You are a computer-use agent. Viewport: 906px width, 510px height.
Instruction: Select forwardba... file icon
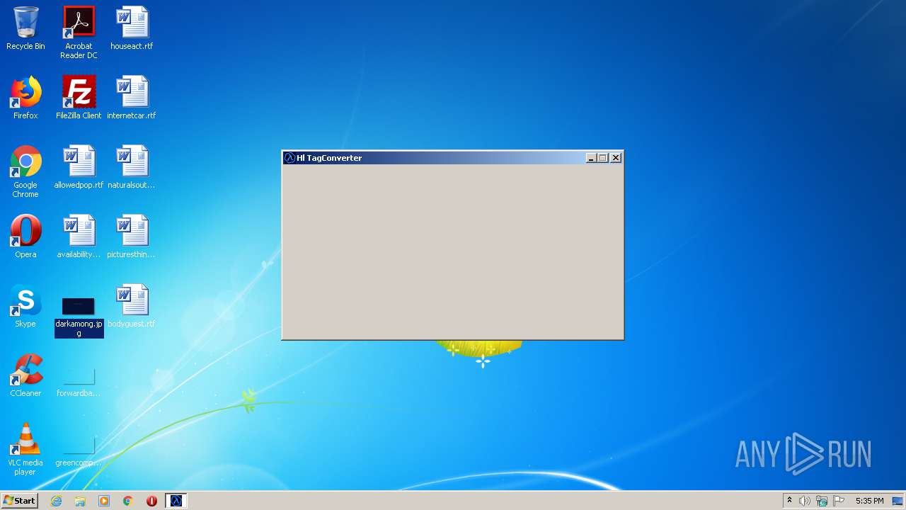(x=79, y=382)
